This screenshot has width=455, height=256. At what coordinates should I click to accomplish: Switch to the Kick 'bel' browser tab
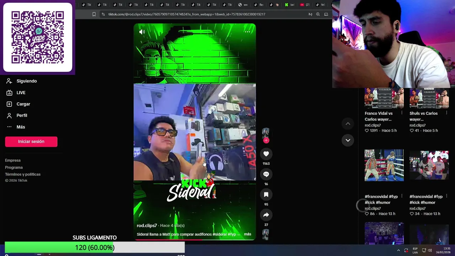tap(290, 5)
